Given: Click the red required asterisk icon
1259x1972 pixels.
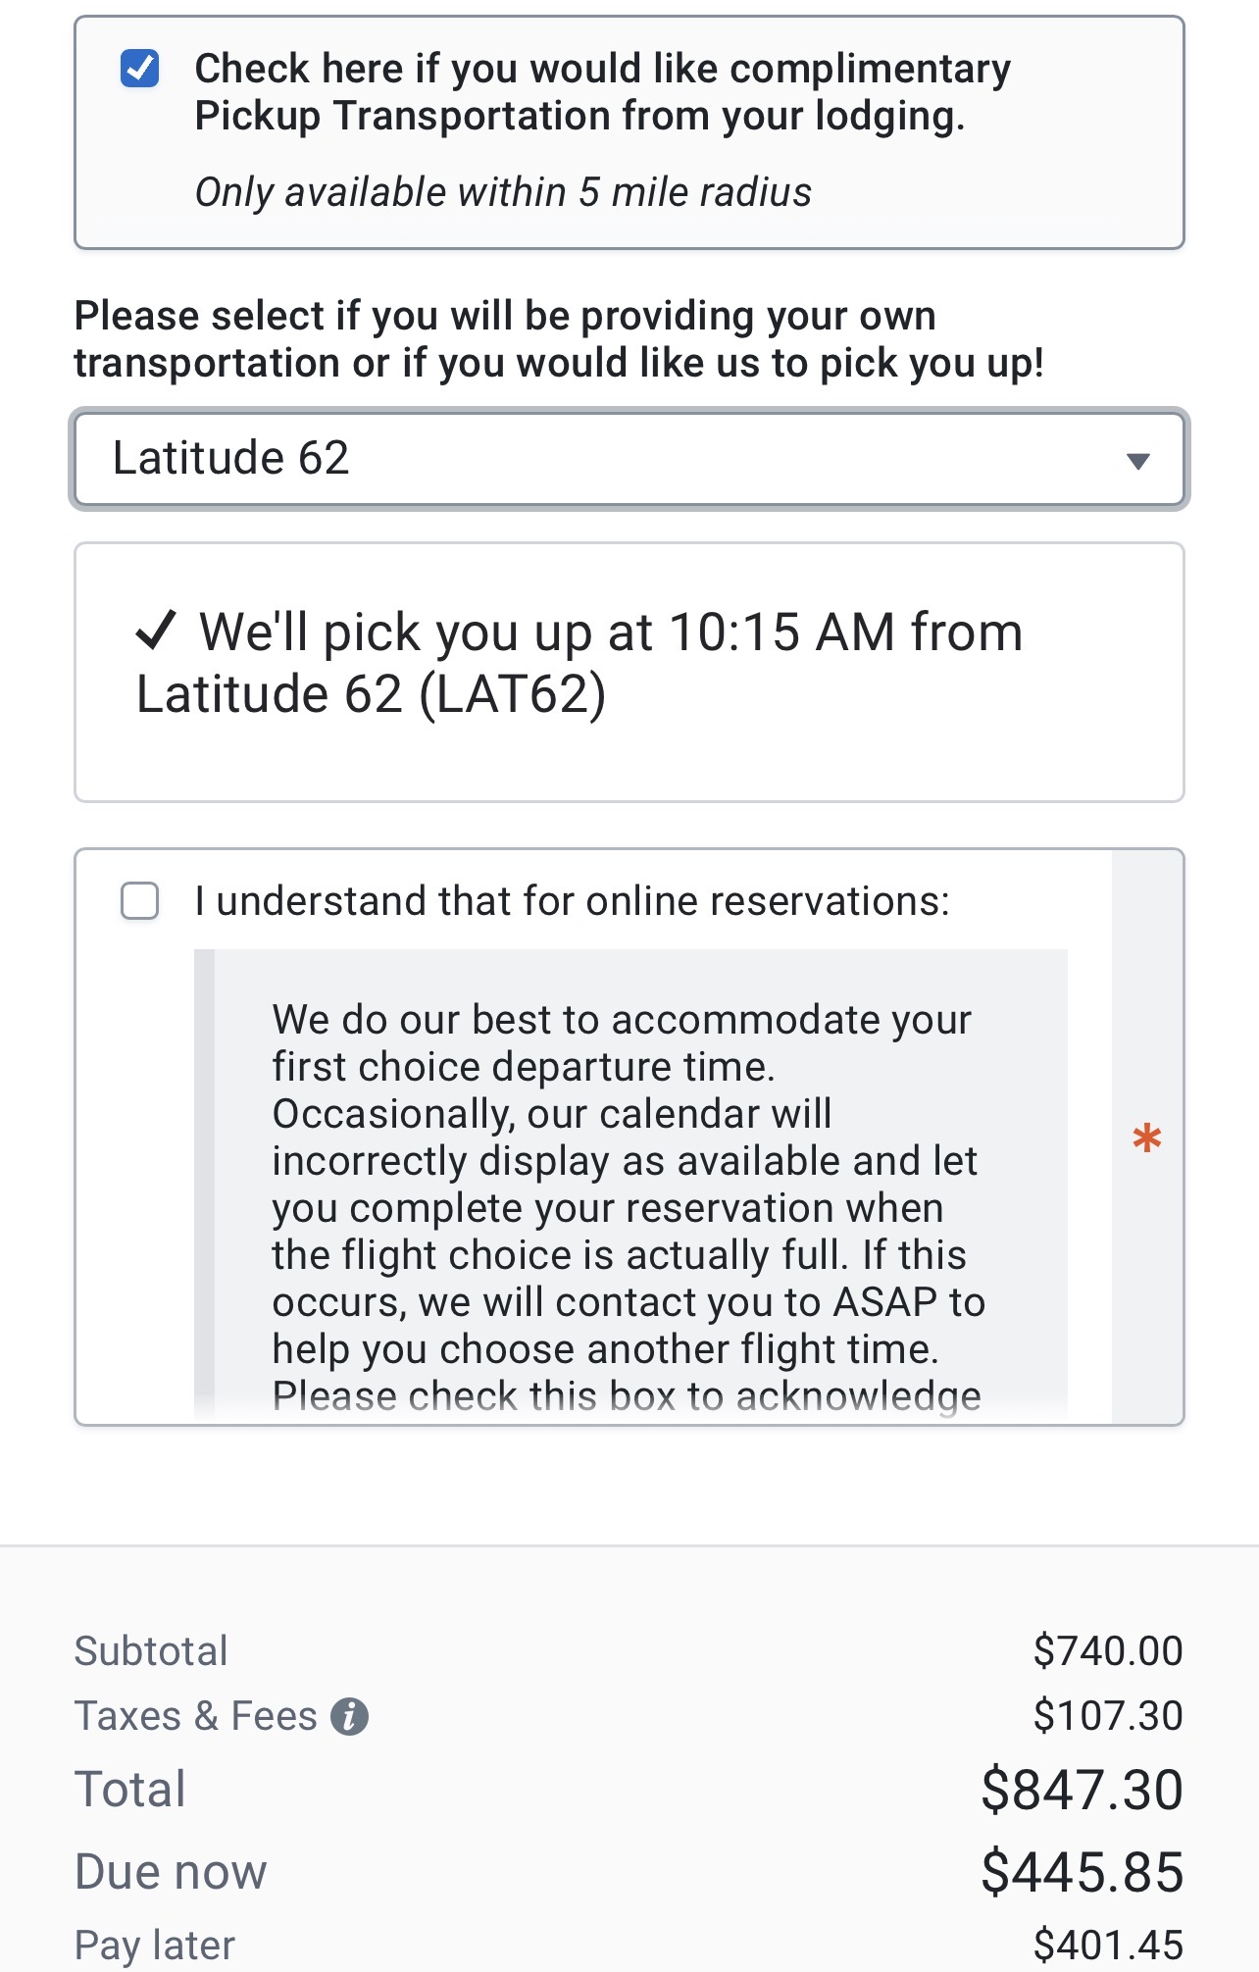Looking at the screenshot, I should (1146, 1138).
